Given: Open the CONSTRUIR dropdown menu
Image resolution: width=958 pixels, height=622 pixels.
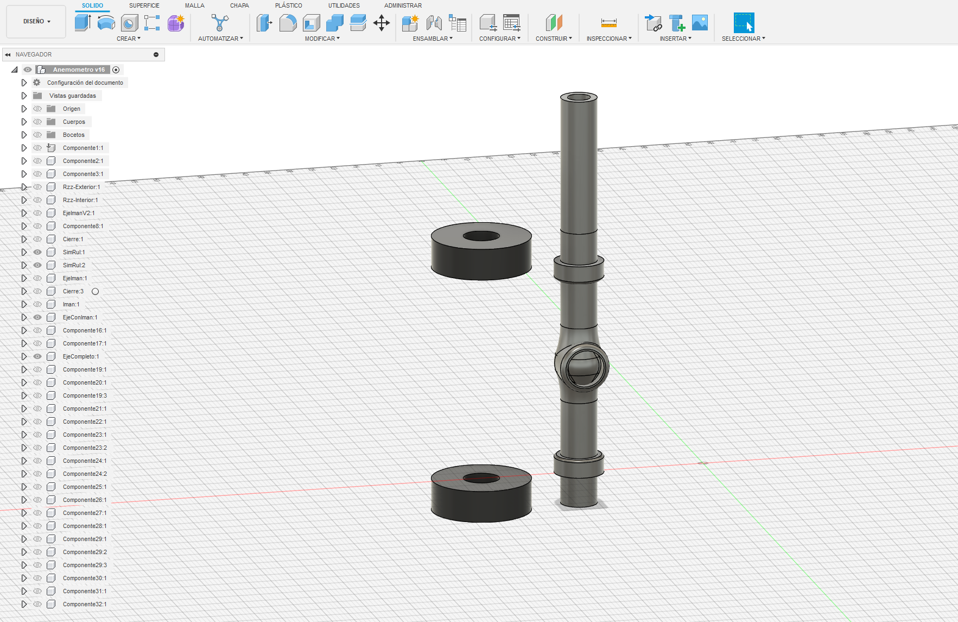Looking at the screenshot, I should 554,39.
